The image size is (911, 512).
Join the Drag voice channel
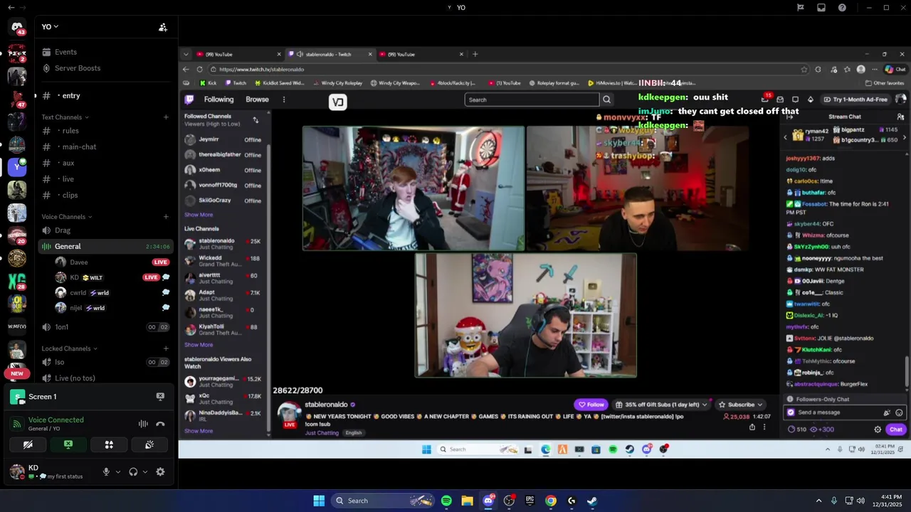tap(105, 230)
